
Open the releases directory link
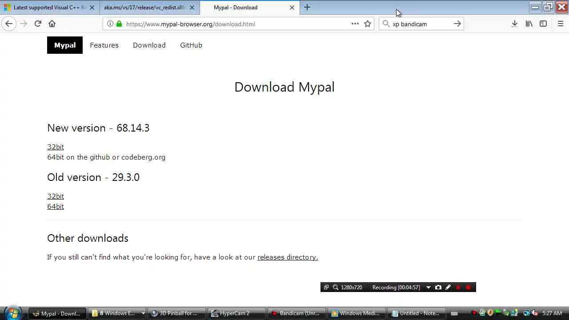(288, 257)
